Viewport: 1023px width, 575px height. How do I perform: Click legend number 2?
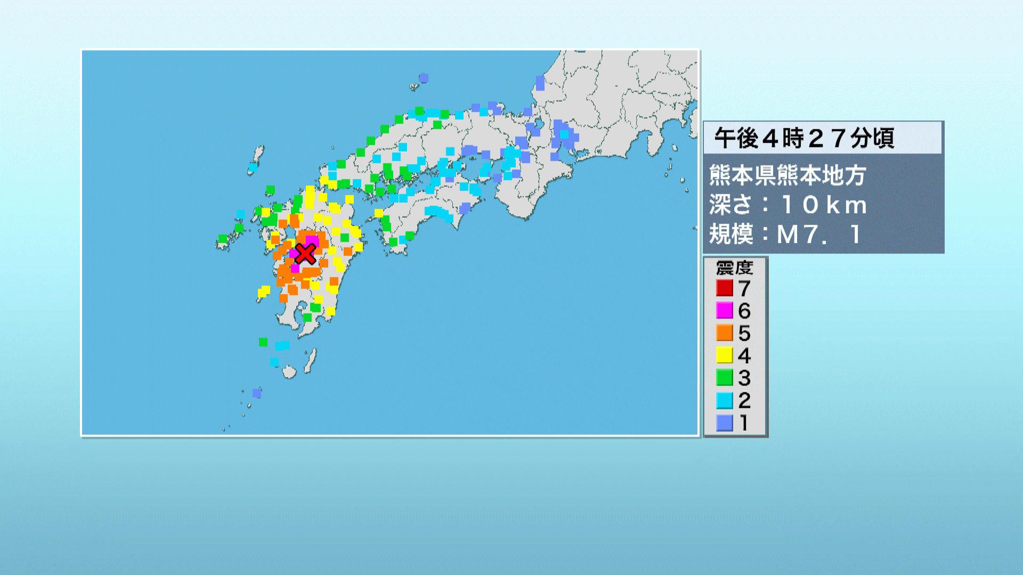pyautogui.click(x=744, y=400)
